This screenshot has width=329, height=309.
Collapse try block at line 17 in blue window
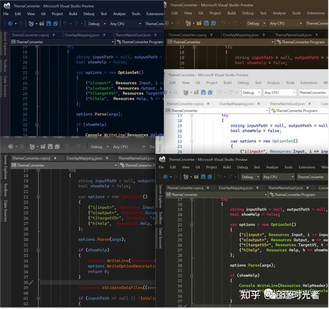coord(37,47)
